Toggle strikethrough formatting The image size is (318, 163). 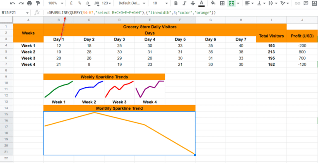point(193,3)
